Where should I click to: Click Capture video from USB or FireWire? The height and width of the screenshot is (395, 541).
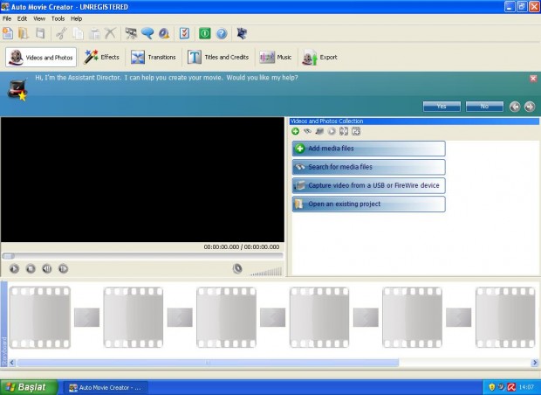(x=369, y=185)
